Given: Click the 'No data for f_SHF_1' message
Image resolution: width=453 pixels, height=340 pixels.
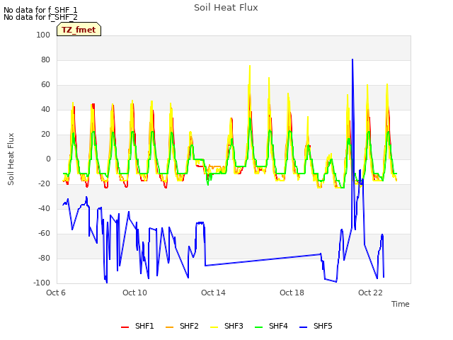Looking at the screenshot, I should (x=40, y=10).
